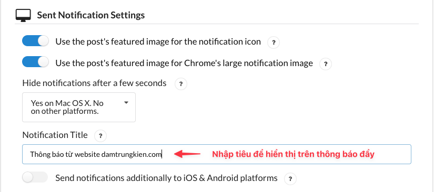
Task: Disable featured image for notification icon toggle
Action: tap(35, 41)
